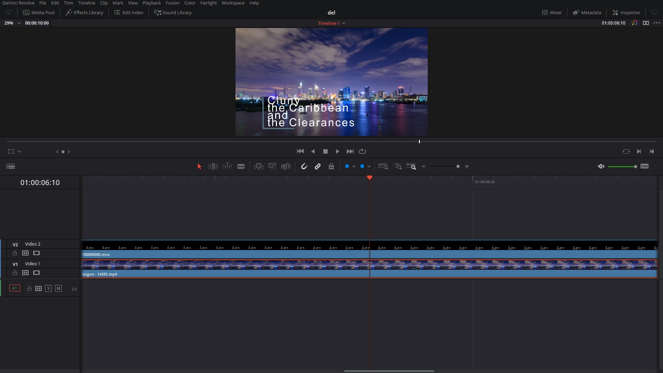Select the Selection Mode arrow tool
This screenshot has width=663, height=373.
[x=199, y=166]
